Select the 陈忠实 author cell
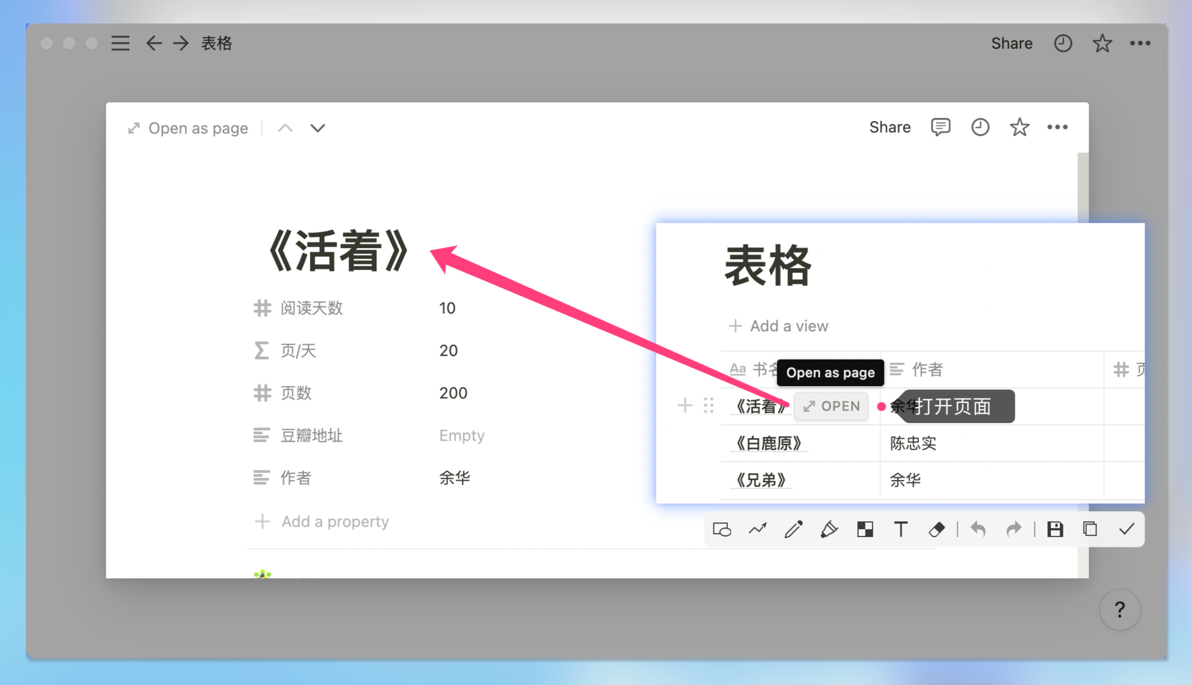The height and width of the screenshot is (685, 1192). click(992, 443)
